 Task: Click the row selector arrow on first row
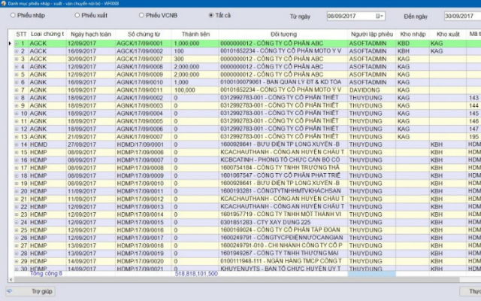[9, 44]
